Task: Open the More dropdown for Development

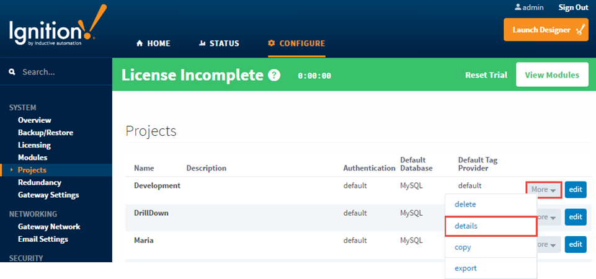Action: [x=544, y=189]
